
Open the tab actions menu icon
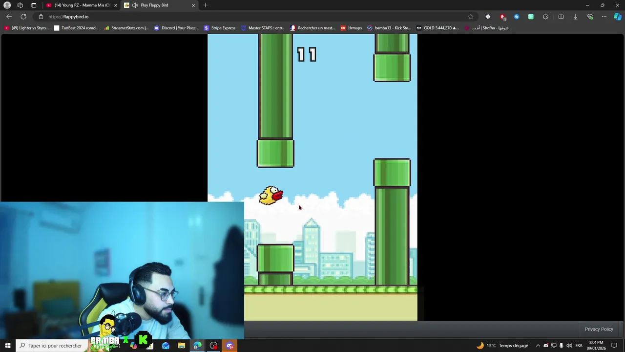pyautogui.click(x=34, y=5)
